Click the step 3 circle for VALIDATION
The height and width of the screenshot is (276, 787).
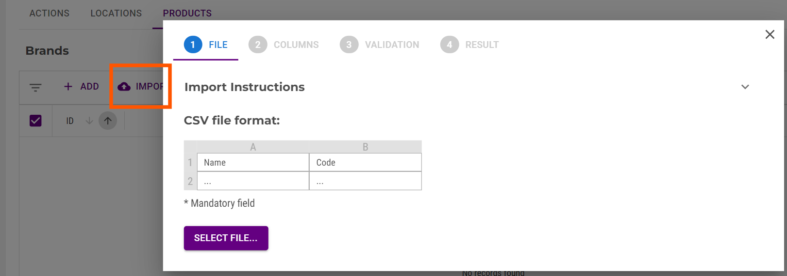[x=349, y=45]
